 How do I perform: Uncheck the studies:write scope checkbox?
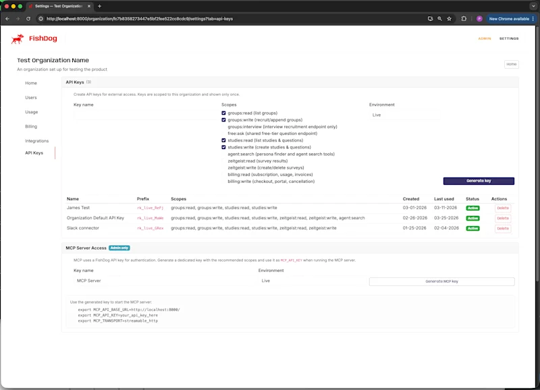point(223,147)
